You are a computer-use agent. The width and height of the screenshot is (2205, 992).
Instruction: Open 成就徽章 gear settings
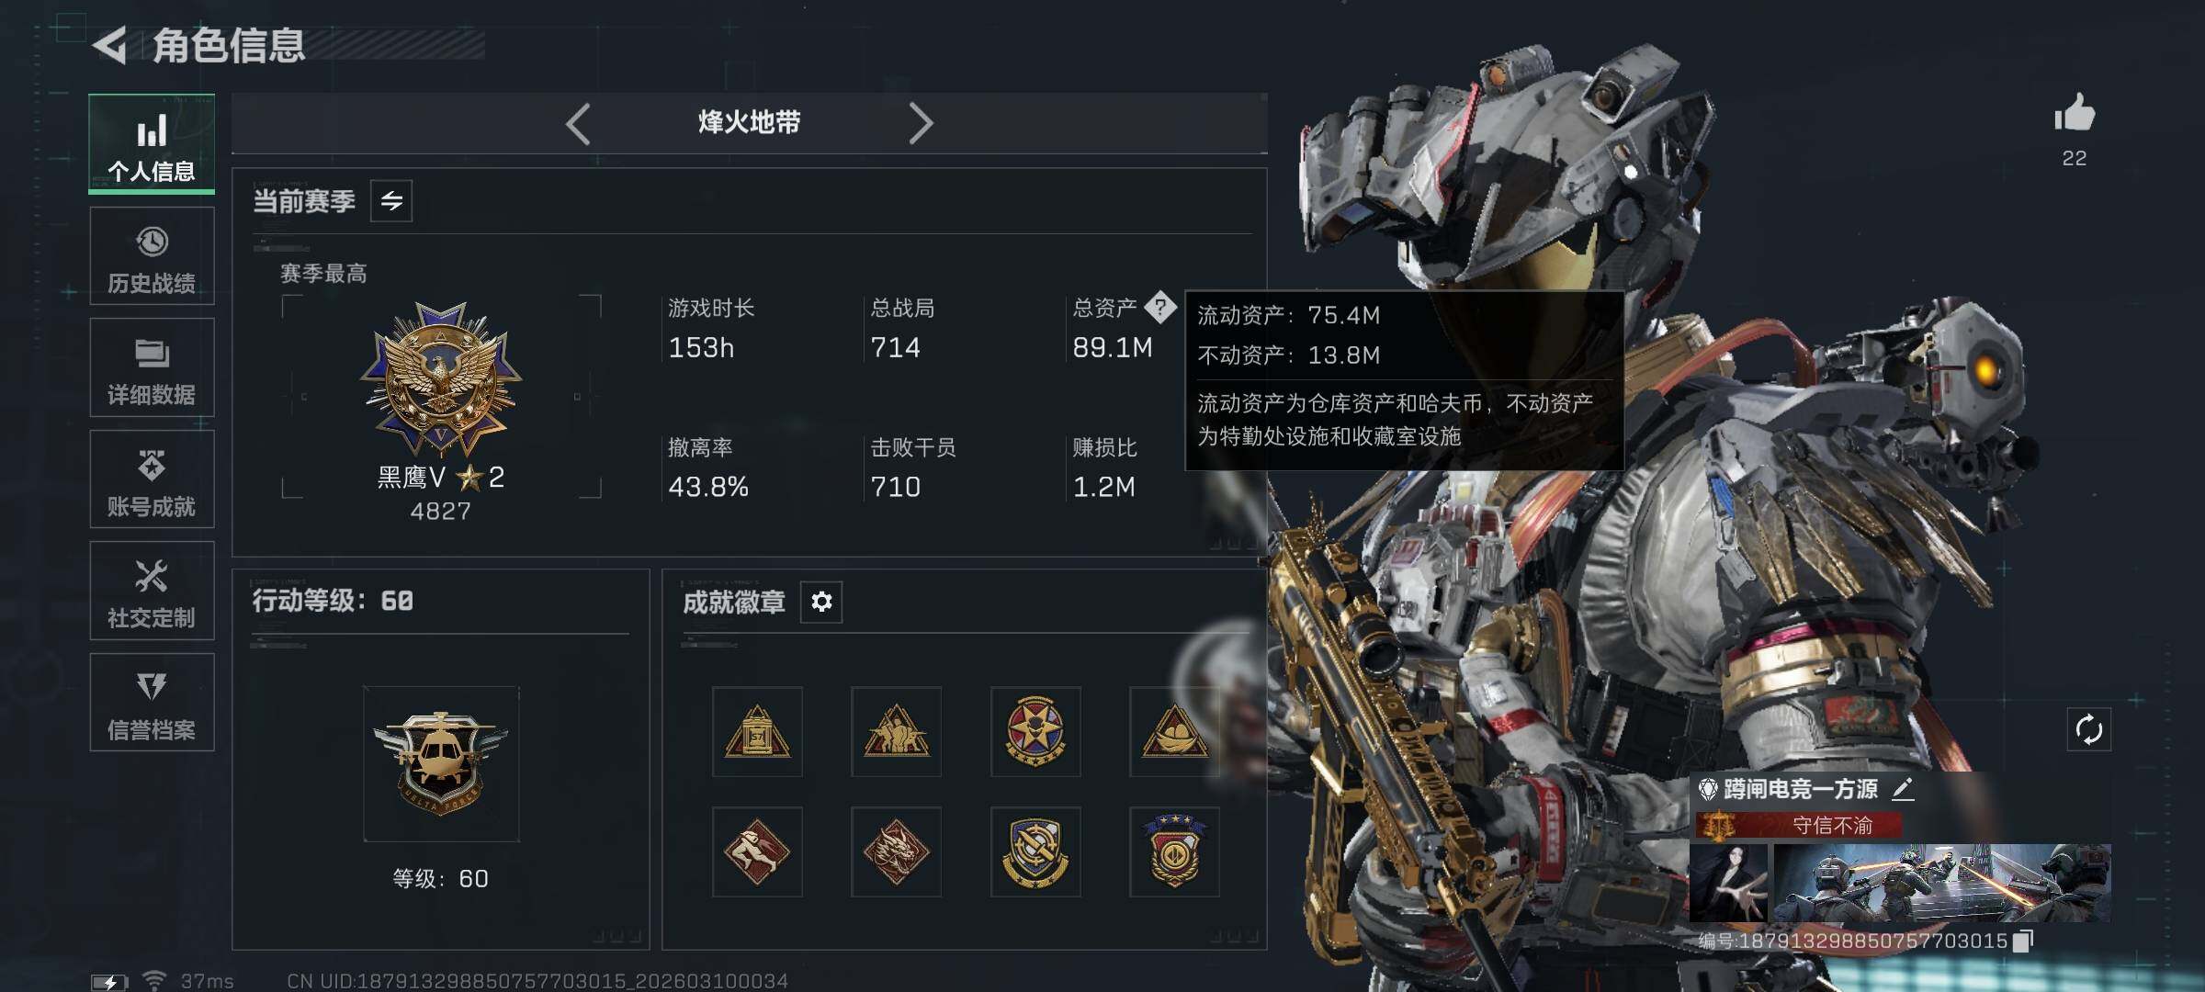(x=821, y=602)
